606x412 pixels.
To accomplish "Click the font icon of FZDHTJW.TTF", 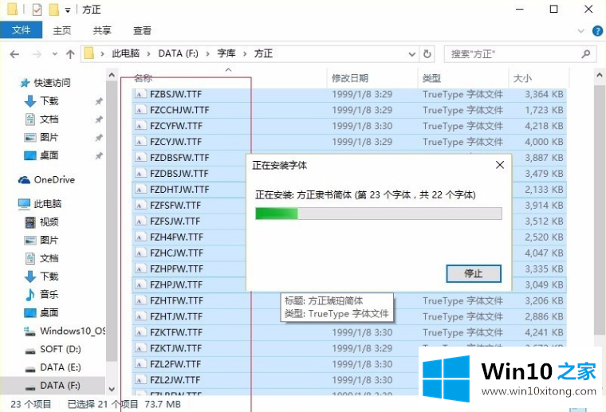I will tap(140, 189).
